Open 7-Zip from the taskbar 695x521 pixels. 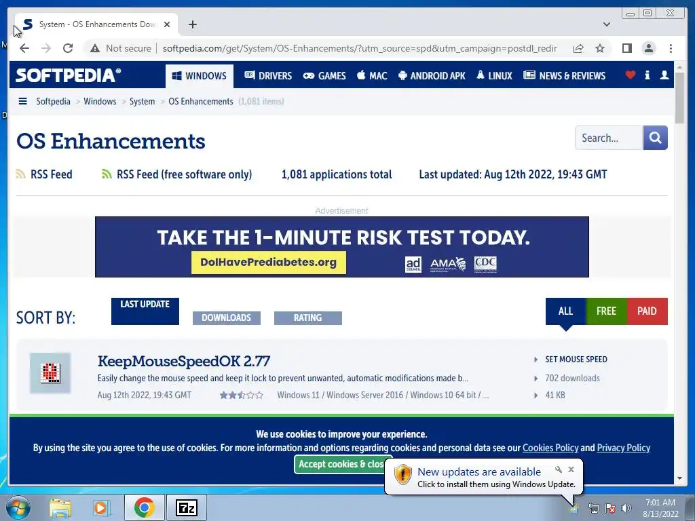point(186,507)
